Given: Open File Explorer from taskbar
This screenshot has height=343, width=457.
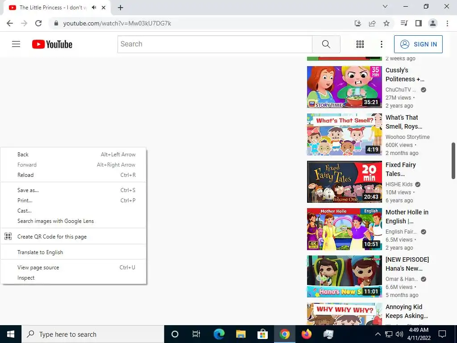Looking at the screenshot, I should 241,334.
